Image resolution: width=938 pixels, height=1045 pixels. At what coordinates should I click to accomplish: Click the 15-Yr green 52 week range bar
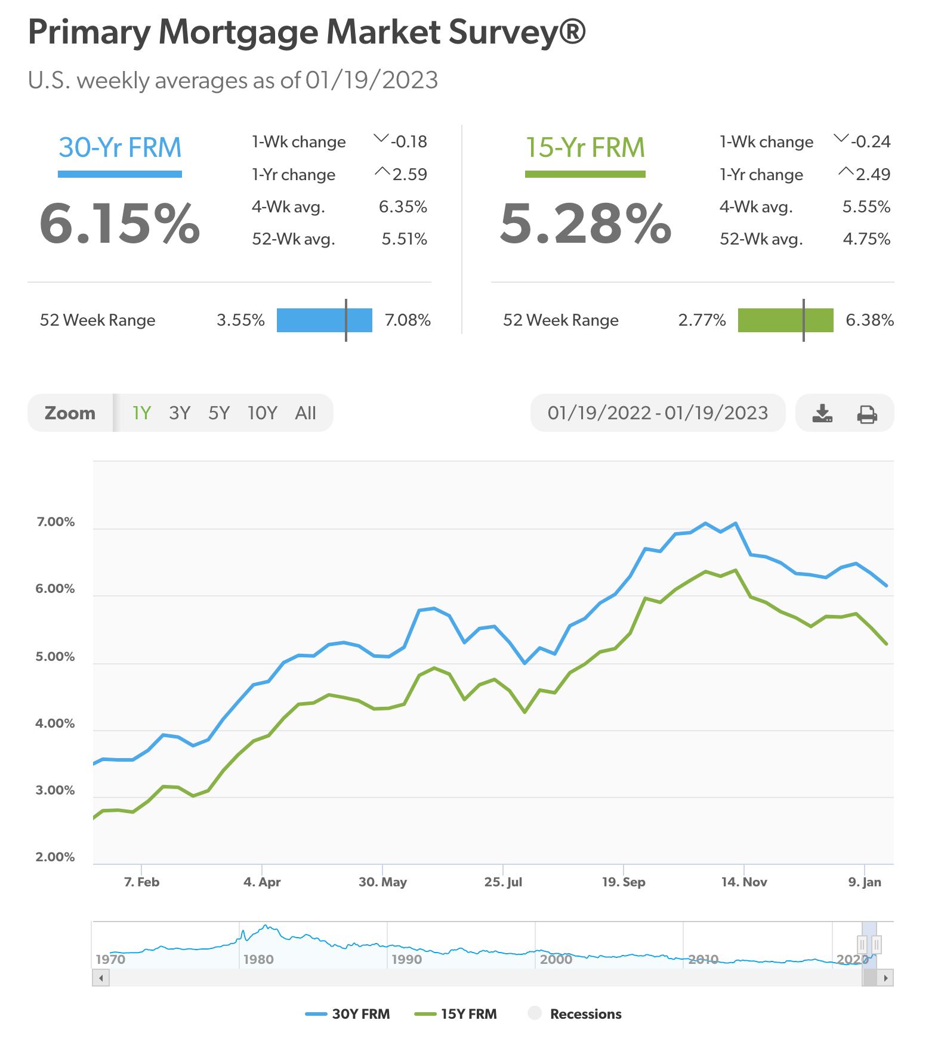click(785, 320)
